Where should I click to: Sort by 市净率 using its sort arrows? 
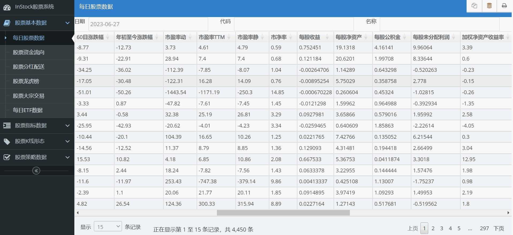coord(291,37)
